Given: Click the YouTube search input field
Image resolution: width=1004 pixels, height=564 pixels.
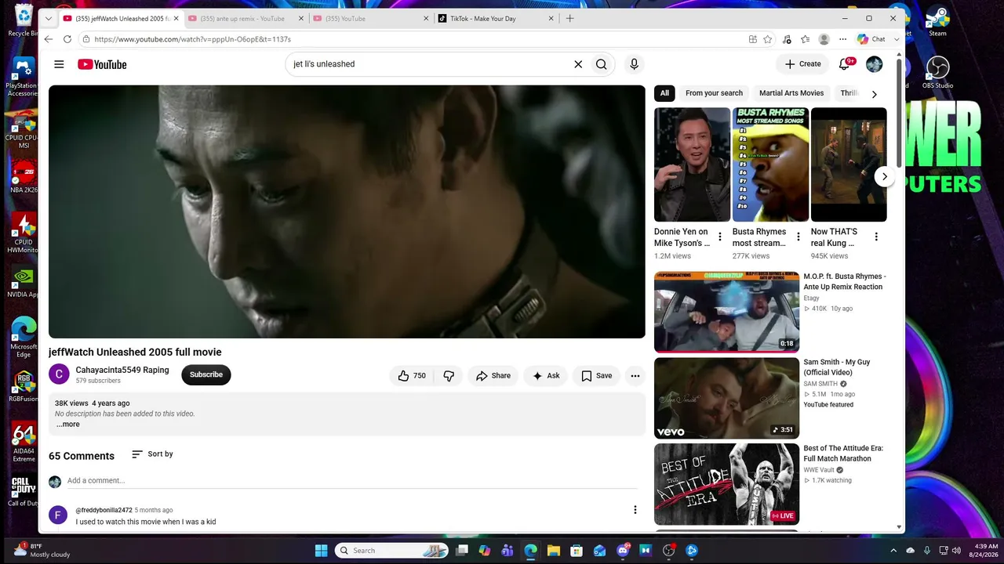Looking at the screenshot, I should tap(430, 64).
